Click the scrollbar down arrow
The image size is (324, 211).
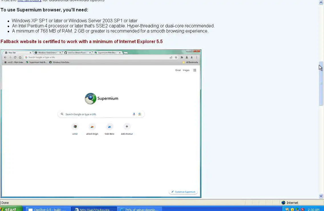click(x=321, y=196)
